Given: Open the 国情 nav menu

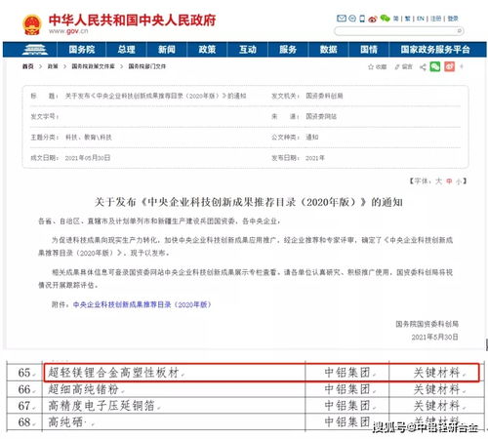Looking at the screenshot, I should (369, 50).
